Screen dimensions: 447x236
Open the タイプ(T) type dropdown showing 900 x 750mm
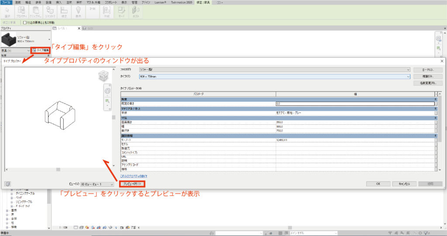pyautogui.click(x=274, y=76)
